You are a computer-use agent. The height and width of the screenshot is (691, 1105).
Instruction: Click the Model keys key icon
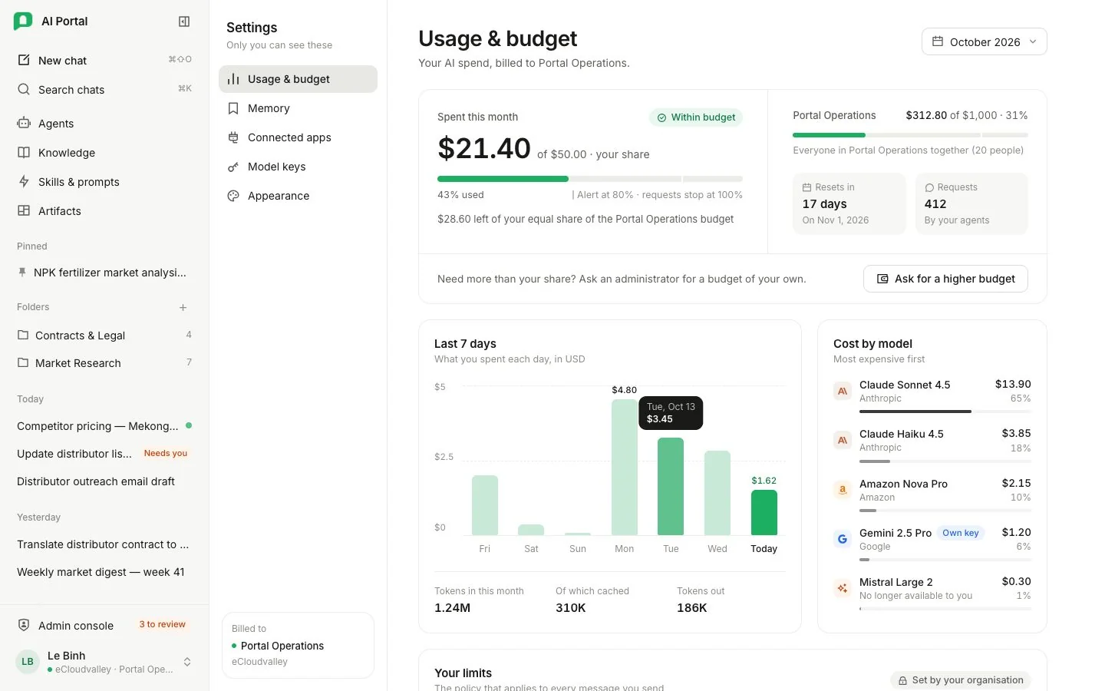pyautogui.click(x=233, y=167)
